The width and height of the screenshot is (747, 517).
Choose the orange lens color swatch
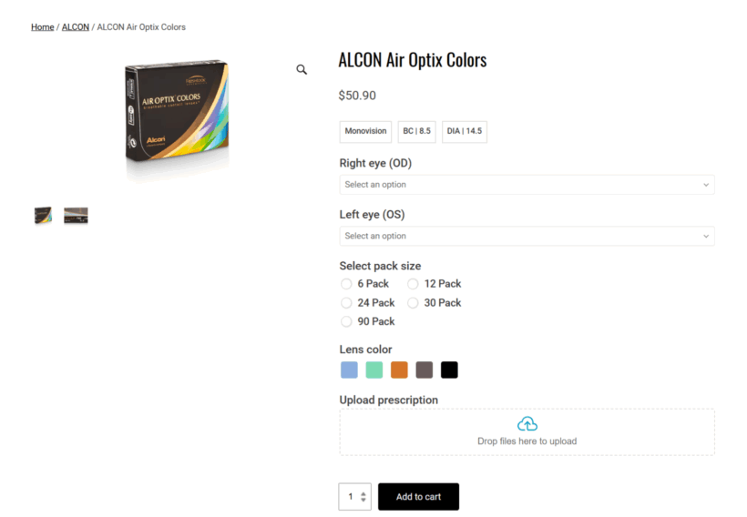399,370
